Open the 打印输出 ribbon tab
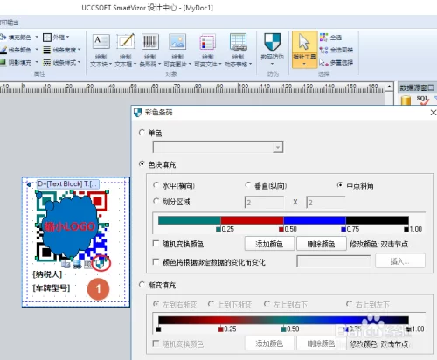The height and width of the screenshot is (360, 437). click(x=10, y=23)
